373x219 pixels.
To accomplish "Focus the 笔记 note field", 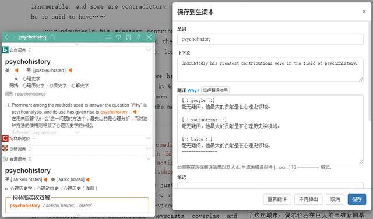I will tap(270, 185).
